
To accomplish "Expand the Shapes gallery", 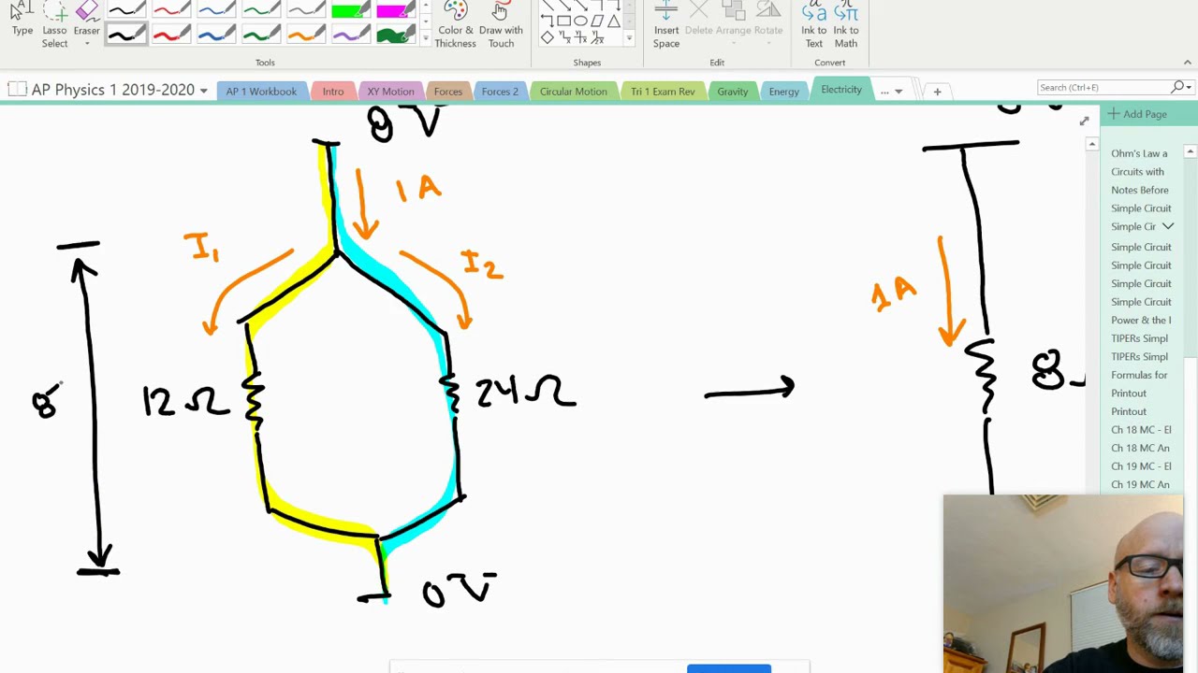I will pos(630,39).
